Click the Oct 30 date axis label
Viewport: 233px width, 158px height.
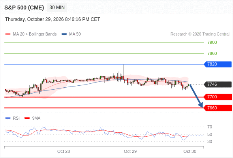(x=190, y=151)
